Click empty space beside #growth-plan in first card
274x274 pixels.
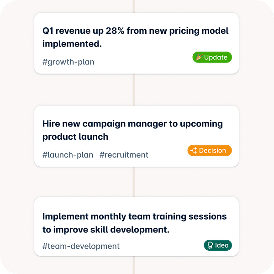[142, 62]
